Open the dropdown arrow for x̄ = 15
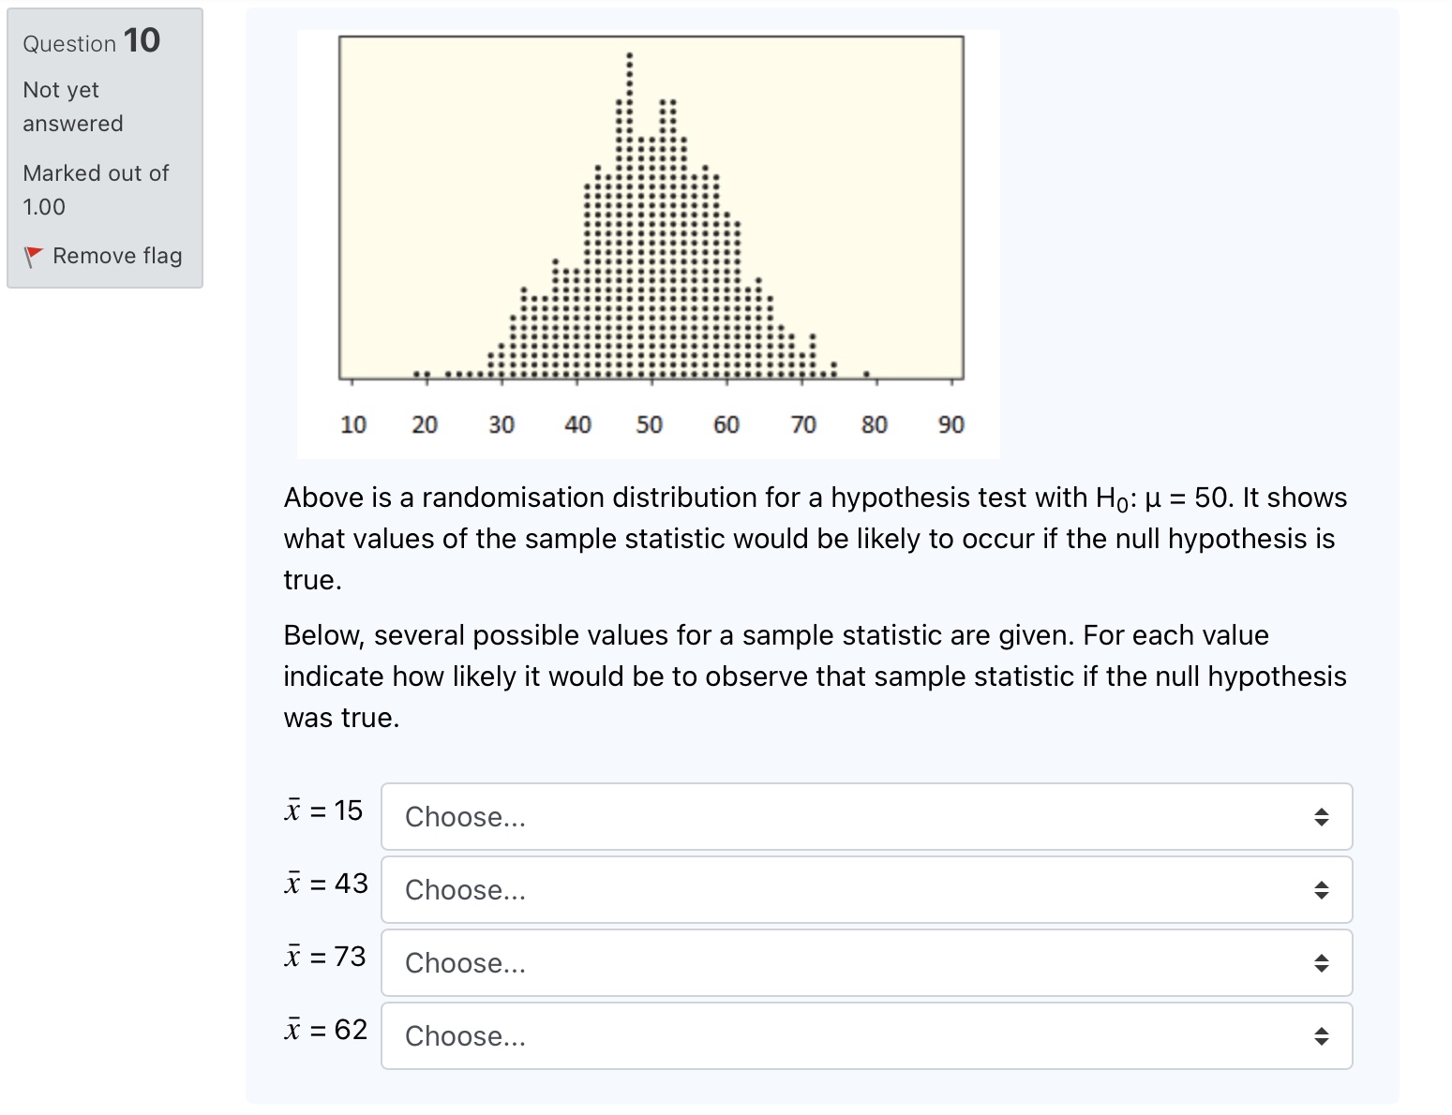The width and height of the screenshot is (1452, 1115). (1320, 817)
